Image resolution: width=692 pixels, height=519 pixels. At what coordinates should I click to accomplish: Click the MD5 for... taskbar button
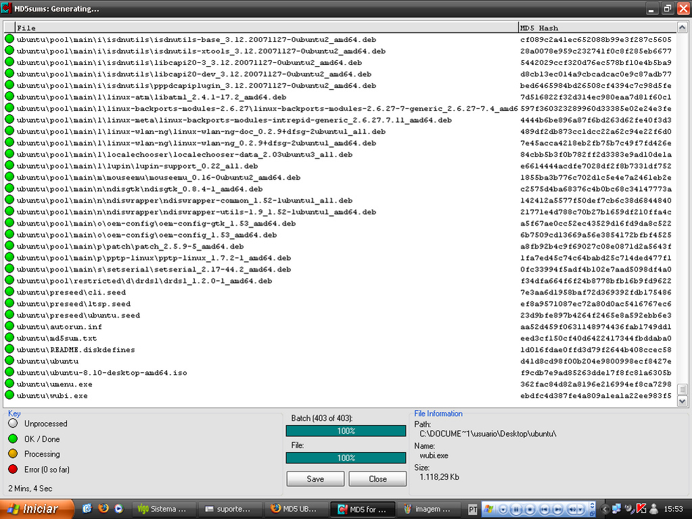(362, 509)
